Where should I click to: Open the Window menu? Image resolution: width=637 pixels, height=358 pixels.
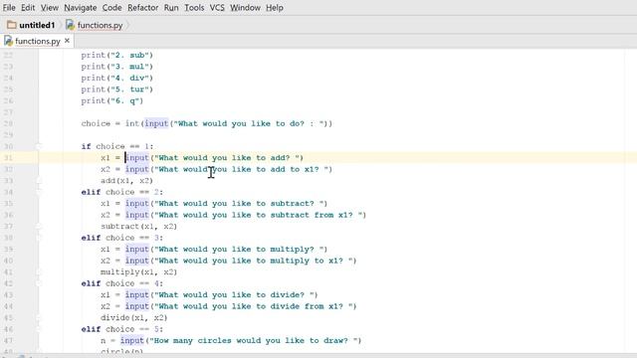click(x=245, y=8)
